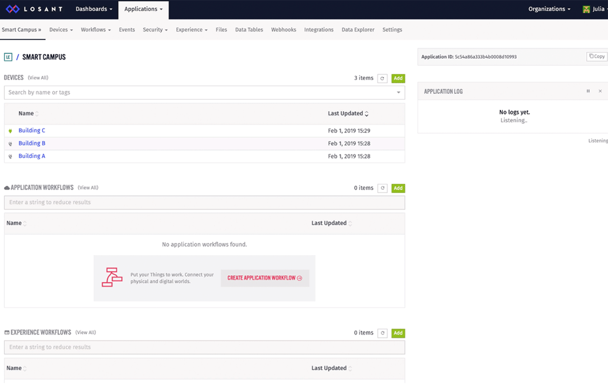Click Create Application Workflow button
This screenshot has width=608, height=385.
[264, 278]
